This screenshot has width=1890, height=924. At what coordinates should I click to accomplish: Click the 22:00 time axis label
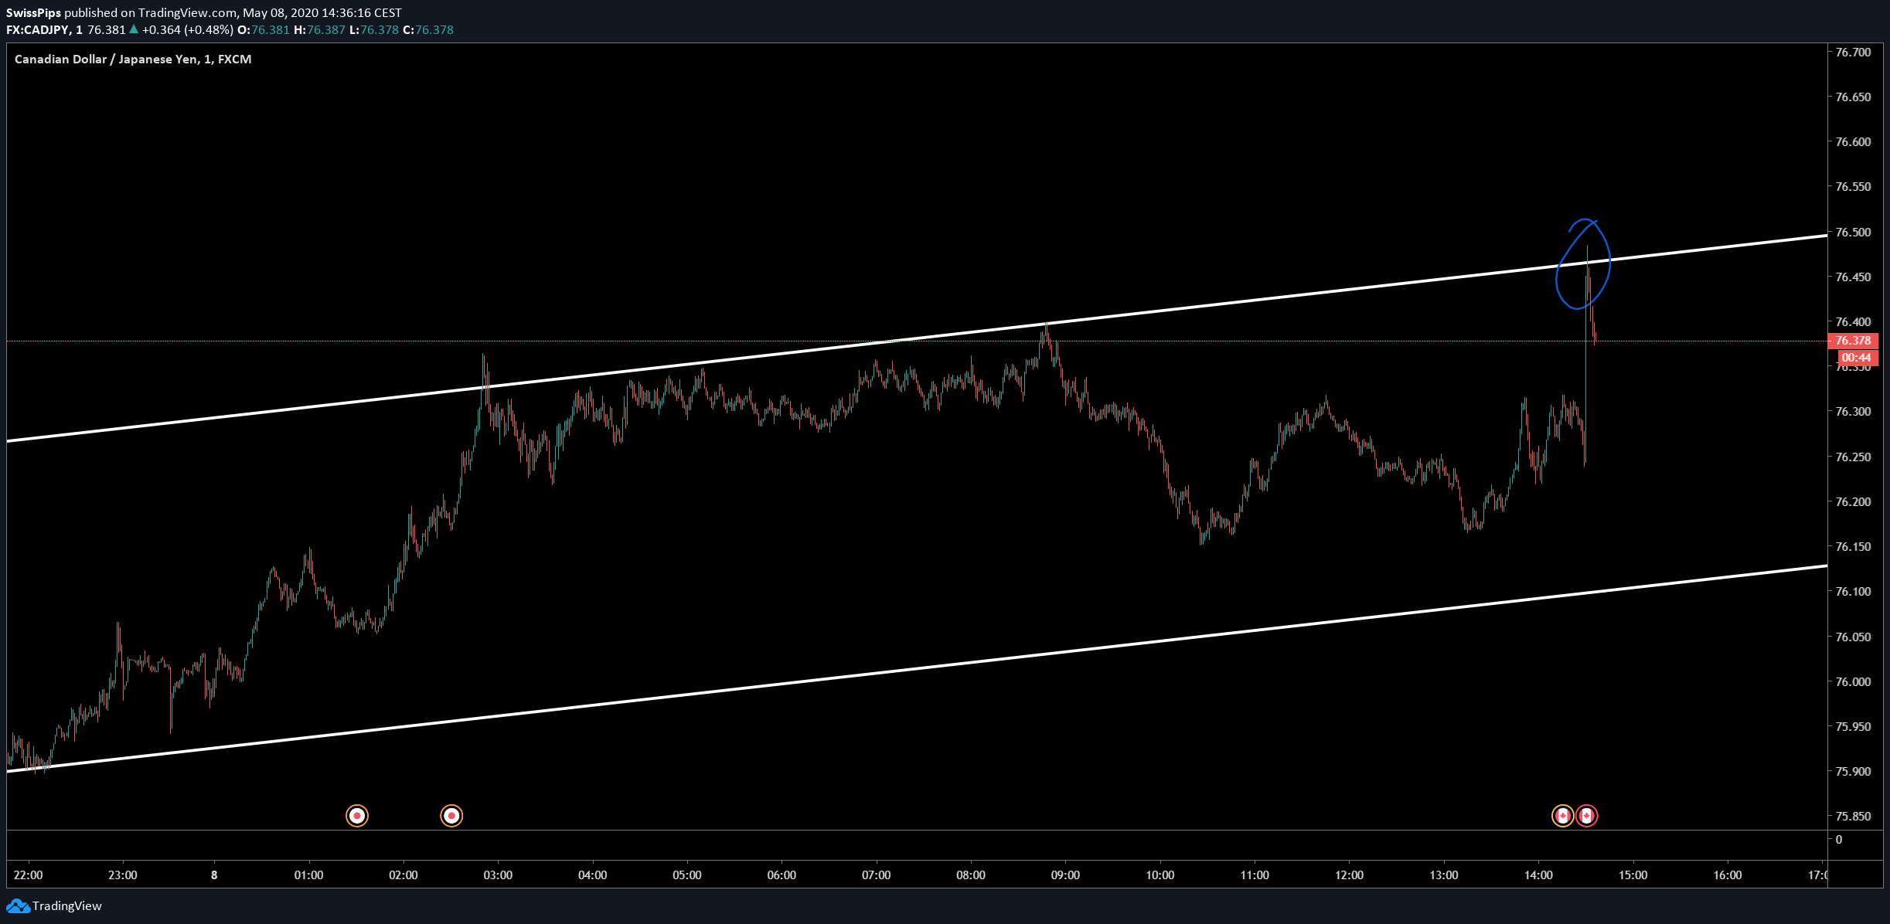(29, 875)
